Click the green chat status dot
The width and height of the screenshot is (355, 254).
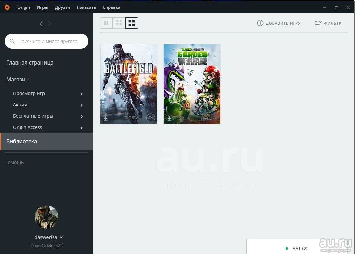pyautogui.click(x=287, y=248)
